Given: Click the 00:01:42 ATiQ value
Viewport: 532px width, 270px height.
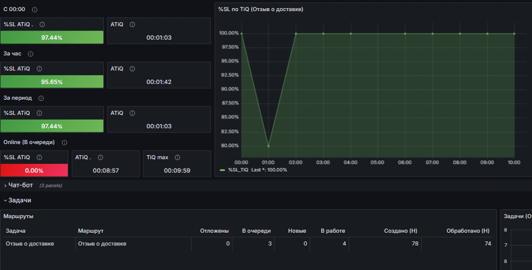Looking at the screenshot, I should click(159, 82).
